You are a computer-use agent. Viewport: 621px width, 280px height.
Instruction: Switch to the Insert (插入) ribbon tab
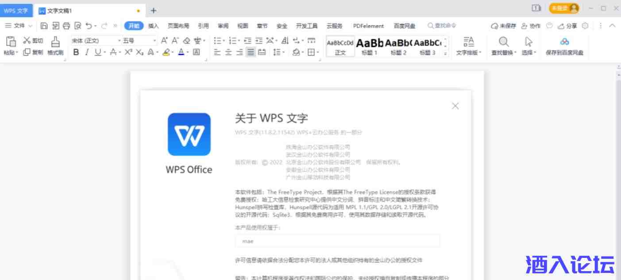point(153,26)
